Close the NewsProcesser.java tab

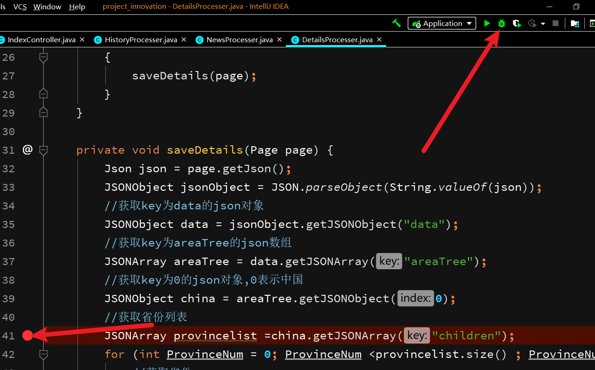click(279, 40)
